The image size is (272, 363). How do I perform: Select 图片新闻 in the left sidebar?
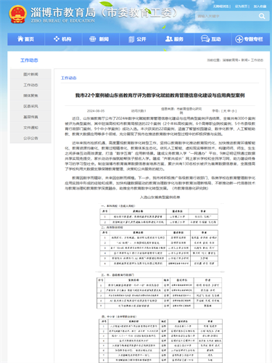pyautogui.click(x=30, y=74)
